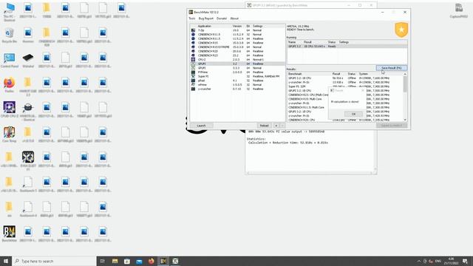Select GPUPI version 3.3.3 row
Viewport: 473px width, 266px height.
click(x=237, y=68)
